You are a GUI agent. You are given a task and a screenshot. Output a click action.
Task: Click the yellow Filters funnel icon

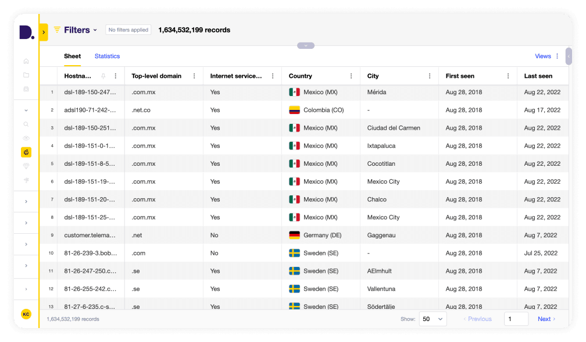(56, 30)
